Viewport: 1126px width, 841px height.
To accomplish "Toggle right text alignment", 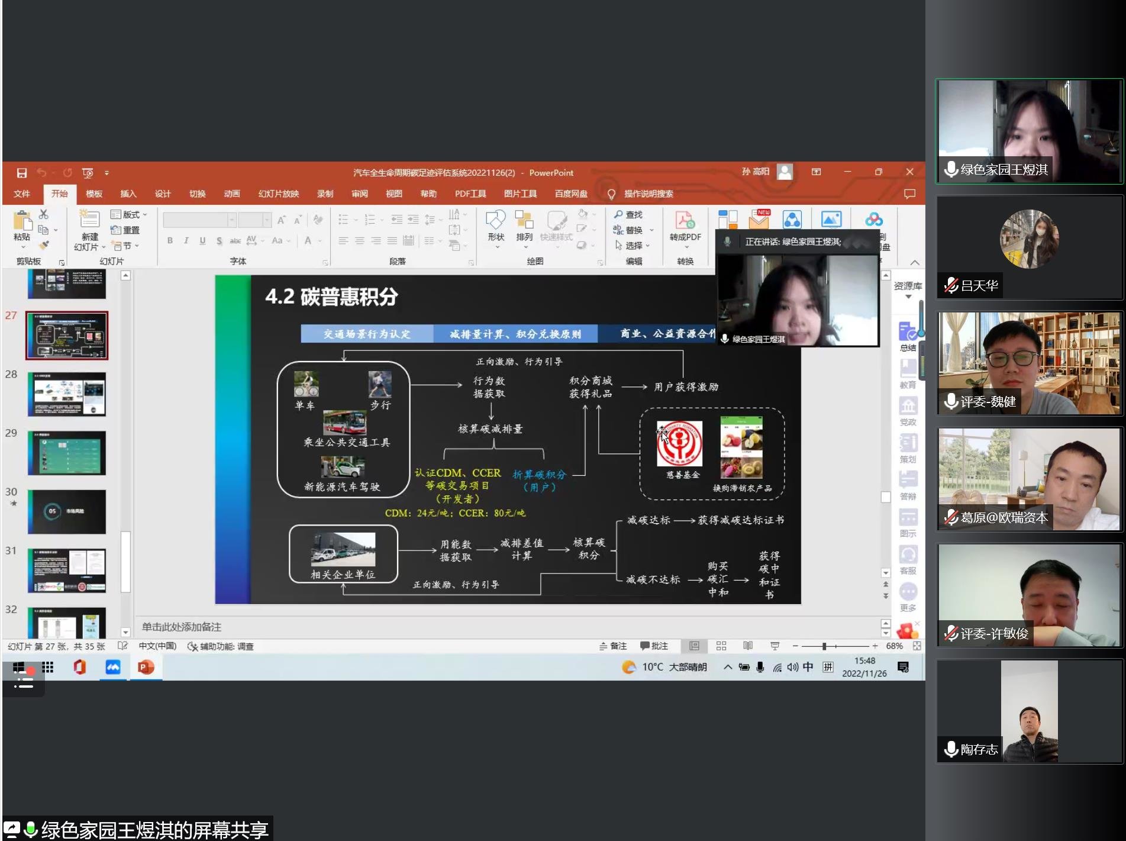I will click(x=376, y=240).
